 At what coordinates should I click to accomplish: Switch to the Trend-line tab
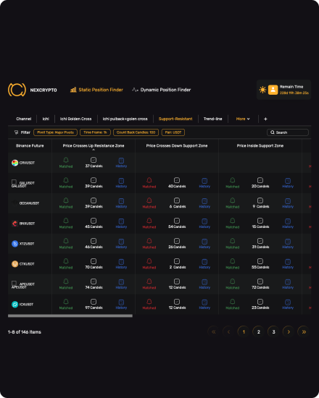(x=212, y=119)
